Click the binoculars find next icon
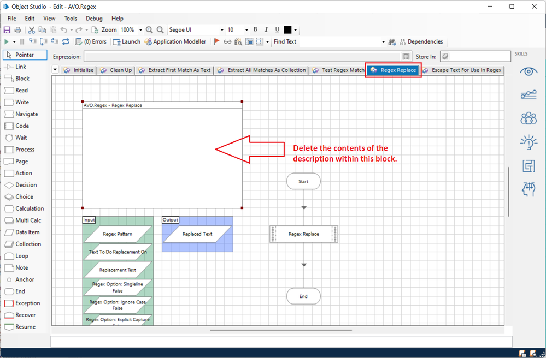 (392, 41)
